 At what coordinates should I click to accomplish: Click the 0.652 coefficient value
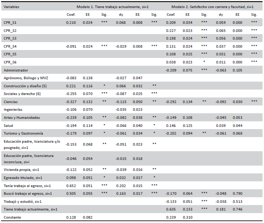pos(71,186)
